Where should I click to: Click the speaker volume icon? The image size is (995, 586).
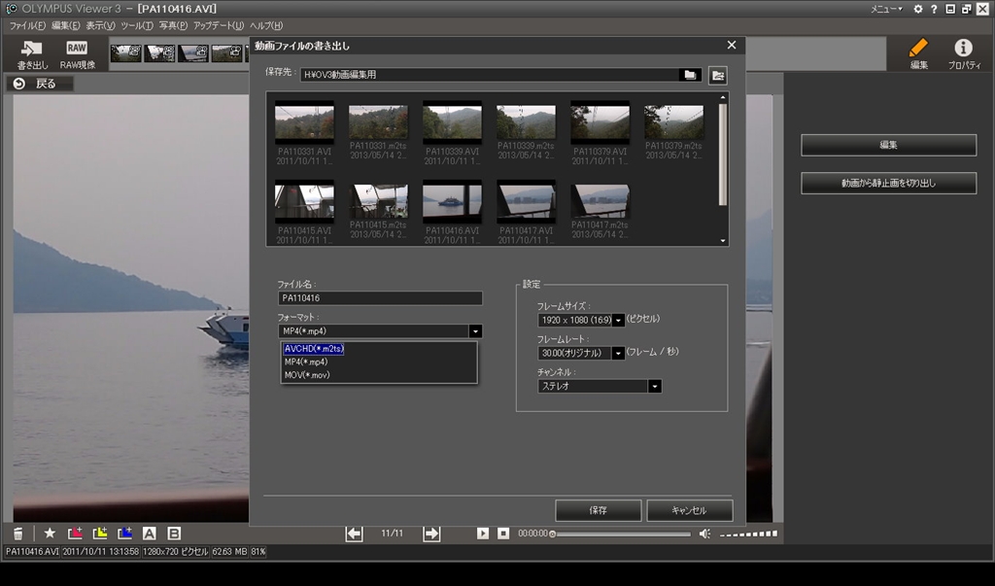pyautogui.click(x=704, y=534)
